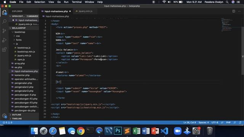The height and width of the screenshot is (137, 244).
Task: Open pengenalan2.php in the explorer
Action: click(x=24, y=87)
